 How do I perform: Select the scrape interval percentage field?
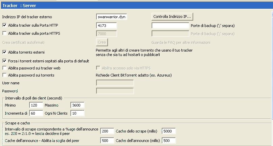[107, 131]
